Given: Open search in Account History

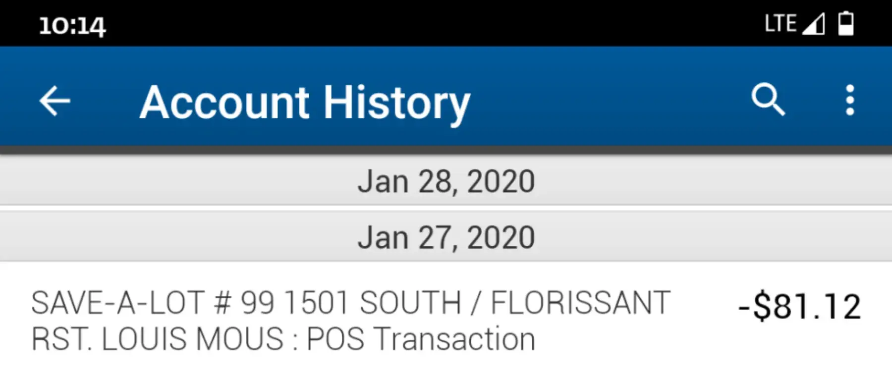Looking at the screenshot, I should pyautogui.click(x=768, y=100).
